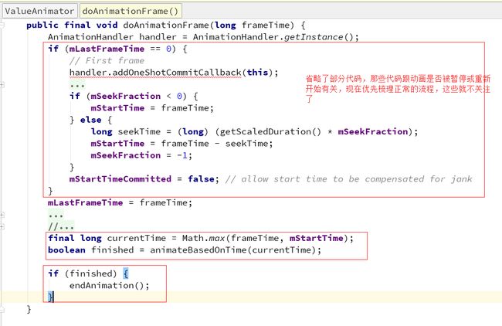
Task: Click the highlighted opening brace after if (finished)
Action: (125, 273)
